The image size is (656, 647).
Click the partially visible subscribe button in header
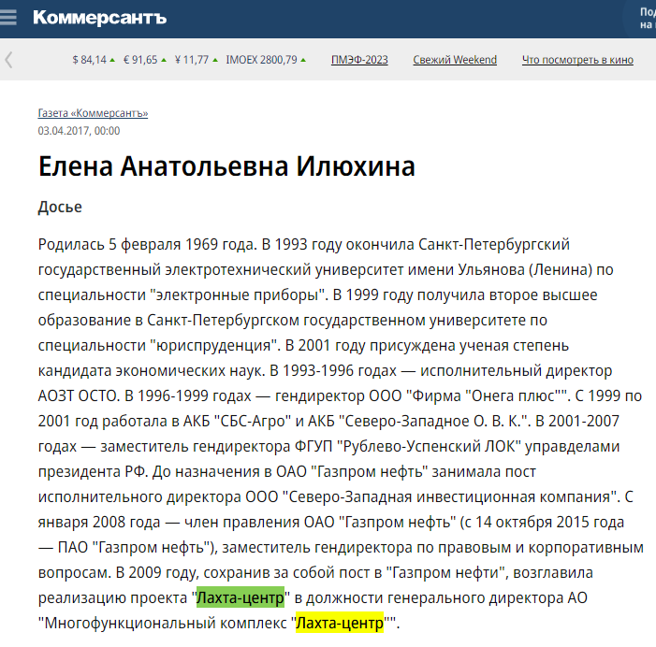pos(640,19)
